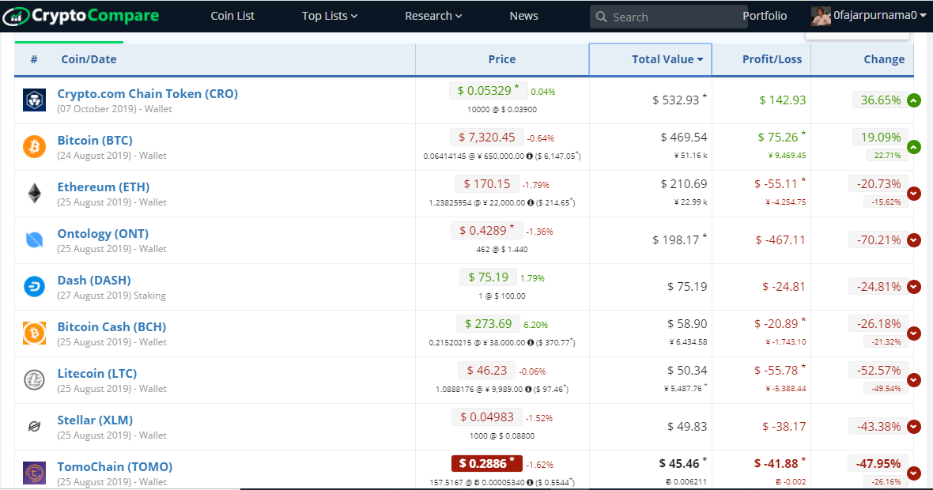The width and height of the screenshot is (933, 490).
Task: Click the Ethereum diamond icon
Action: (34, 194)
